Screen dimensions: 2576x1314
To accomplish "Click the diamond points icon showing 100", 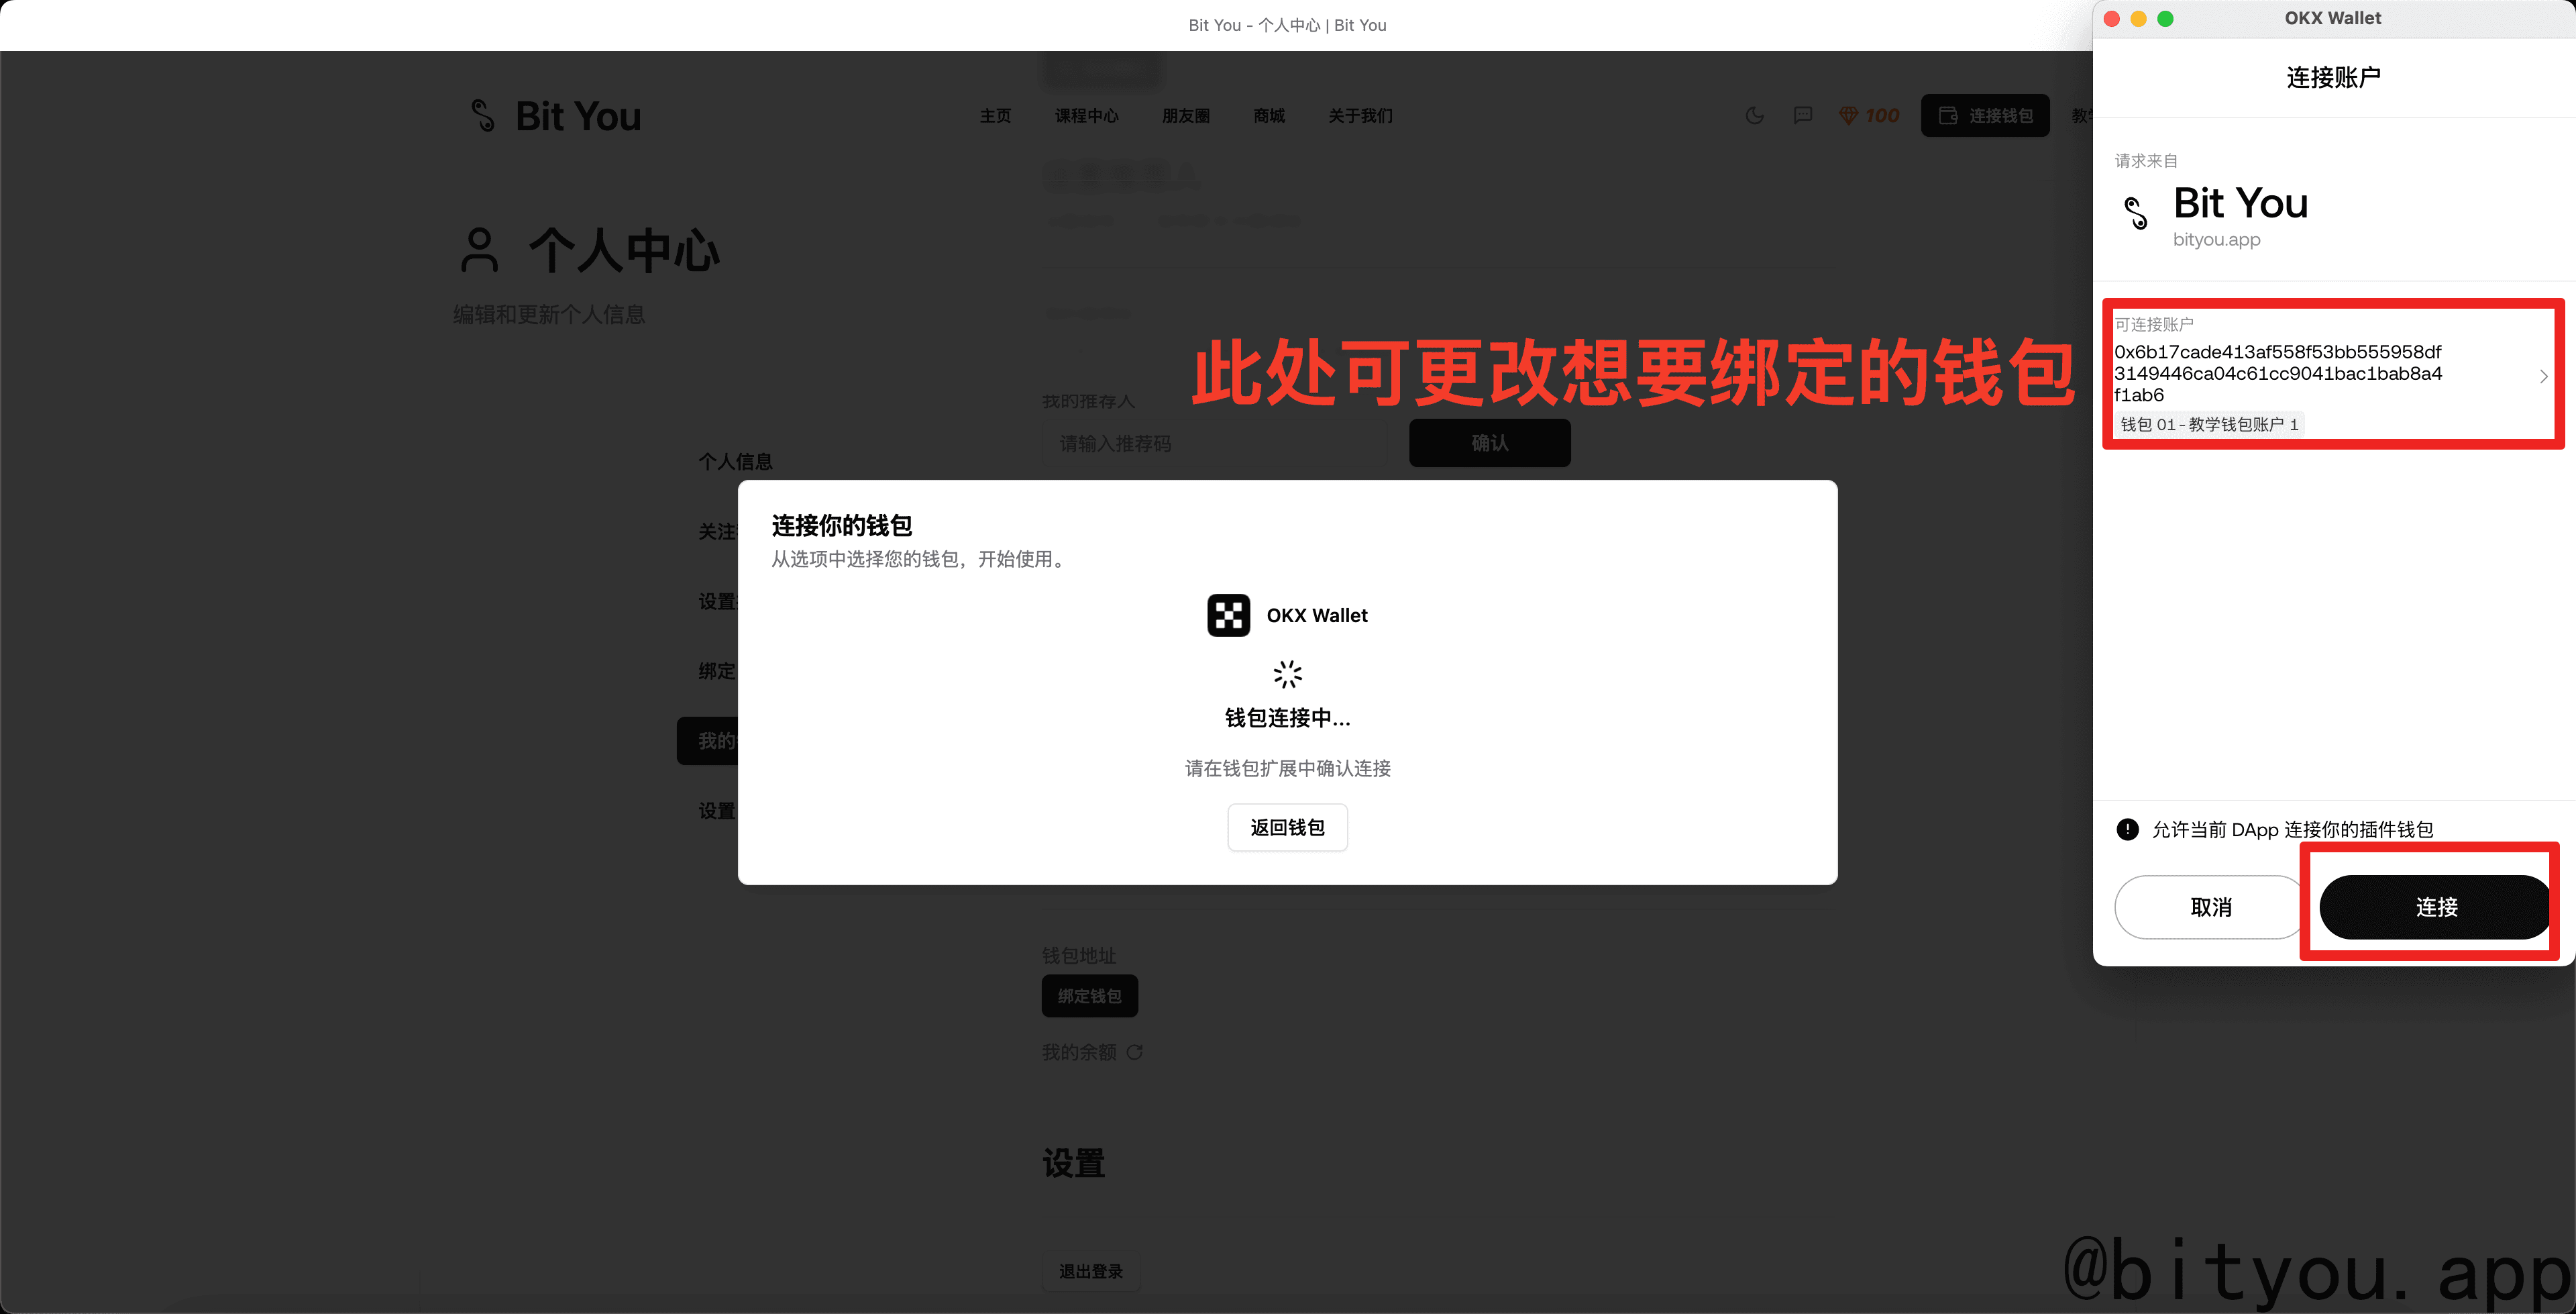I will [1848, 116].
